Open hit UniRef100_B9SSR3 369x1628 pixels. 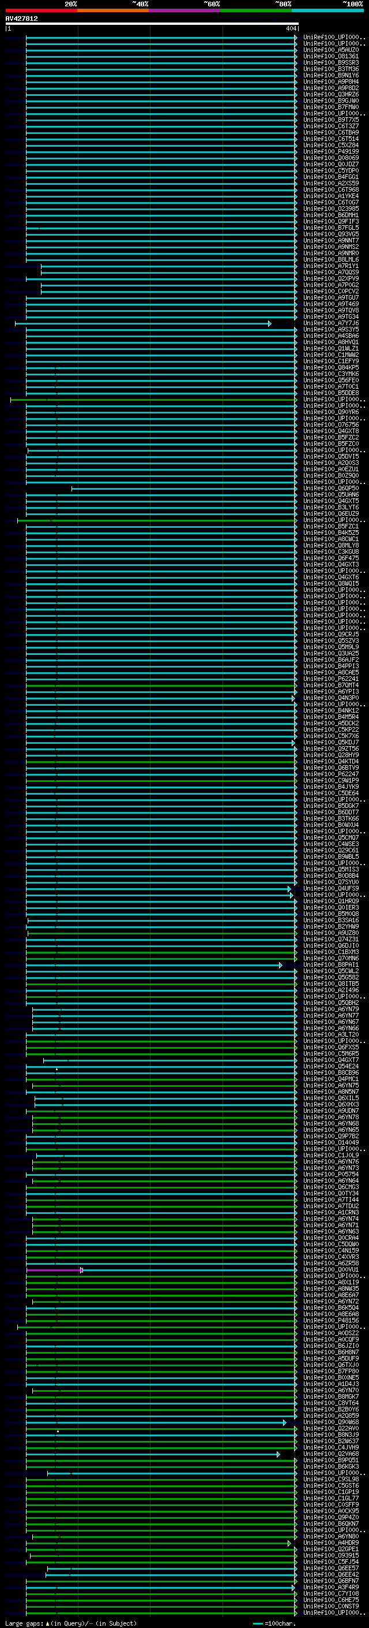(x=331, y=62)
